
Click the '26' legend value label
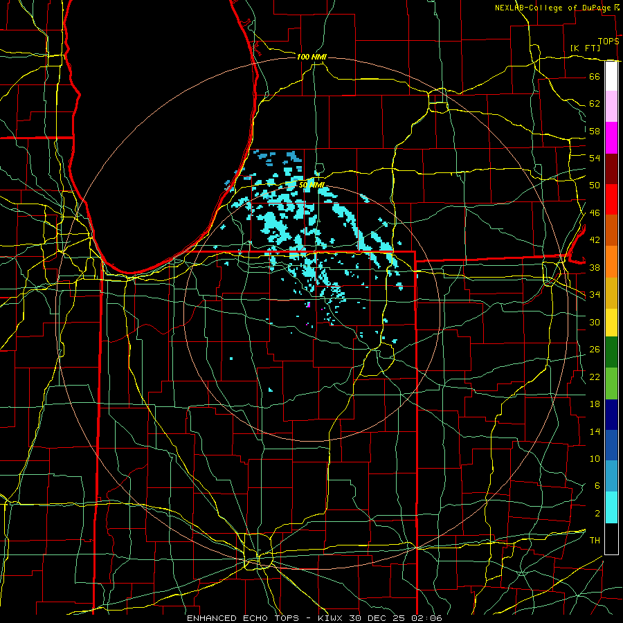(595, 350)
